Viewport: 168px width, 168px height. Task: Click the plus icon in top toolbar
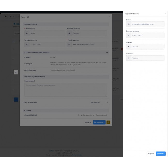(x=5, y=16)
